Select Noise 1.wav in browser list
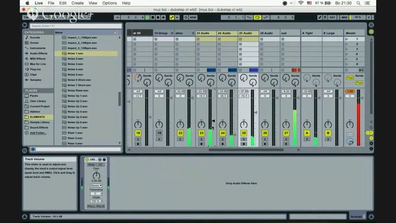 point(87,53)
